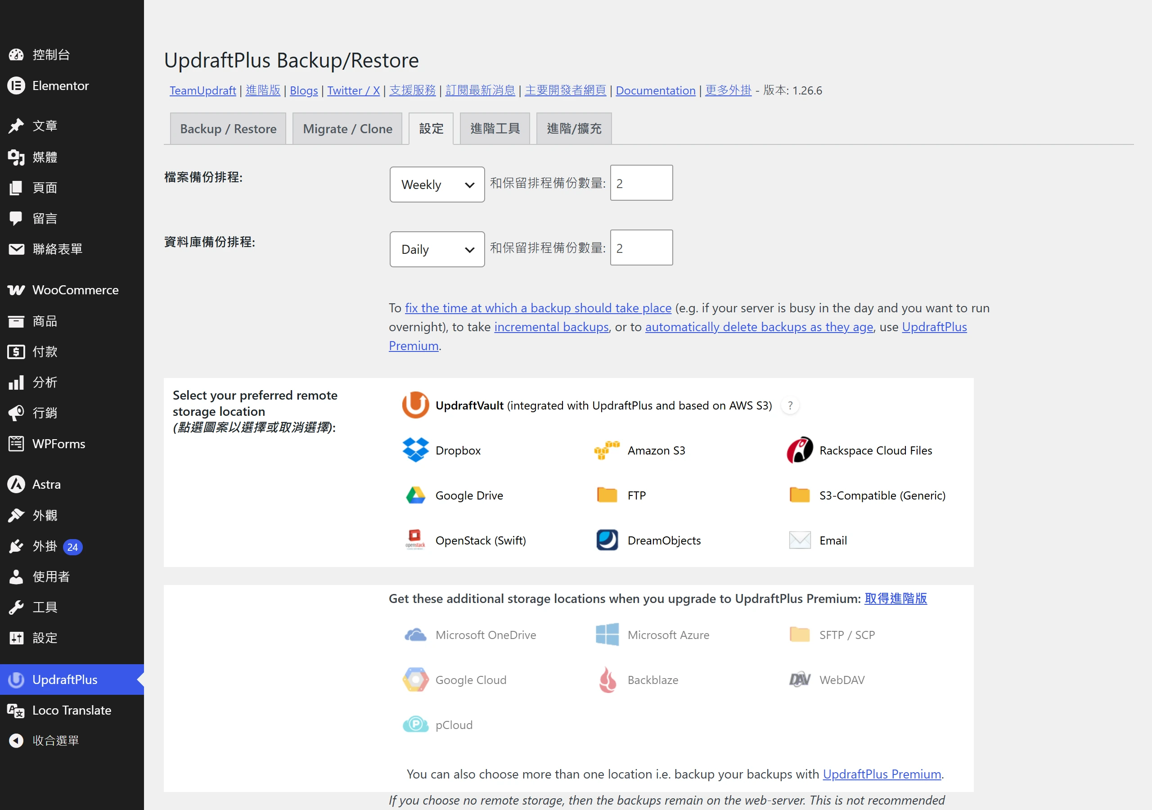Follow the incremental backups link
Image resolution: width=1152 pixels, height=810 pixels.
(551, 327)
